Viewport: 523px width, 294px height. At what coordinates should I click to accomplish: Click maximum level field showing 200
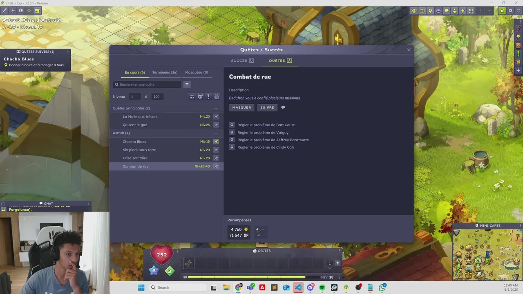(x=157, y=97)
